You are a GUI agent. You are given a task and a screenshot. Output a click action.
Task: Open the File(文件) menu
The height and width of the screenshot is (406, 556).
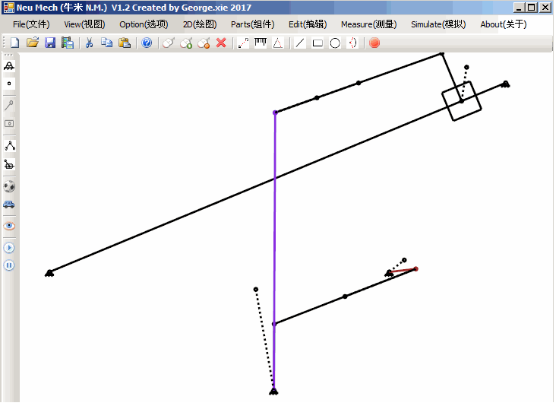tap(31, 24)
